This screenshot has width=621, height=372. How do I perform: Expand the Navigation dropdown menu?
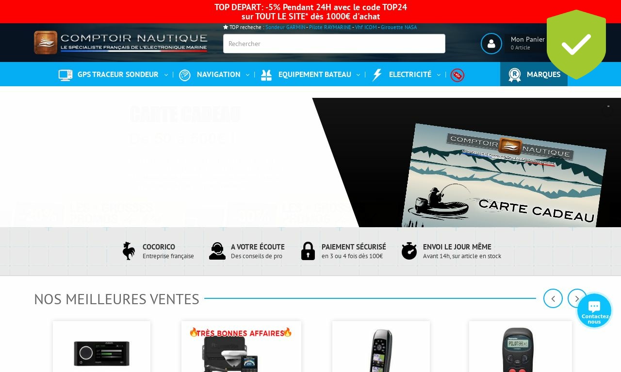click(x=218, y=75)
